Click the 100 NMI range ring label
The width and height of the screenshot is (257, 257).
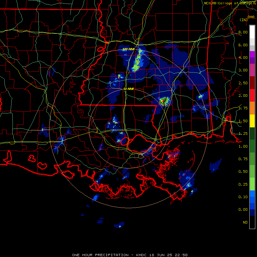129,49
